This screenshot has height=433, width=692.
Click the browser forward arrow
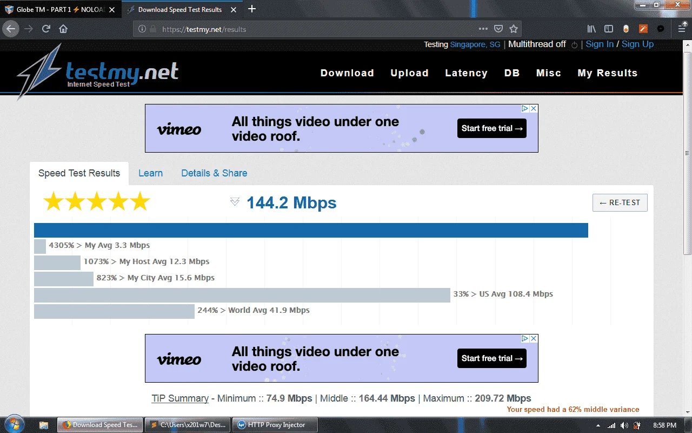29,29
